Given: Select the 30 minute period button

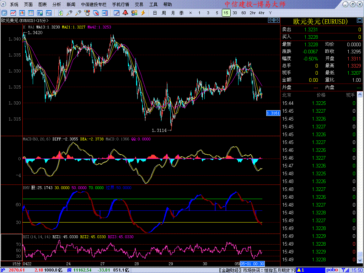Looking at the screenshot, I should (235, 13).
